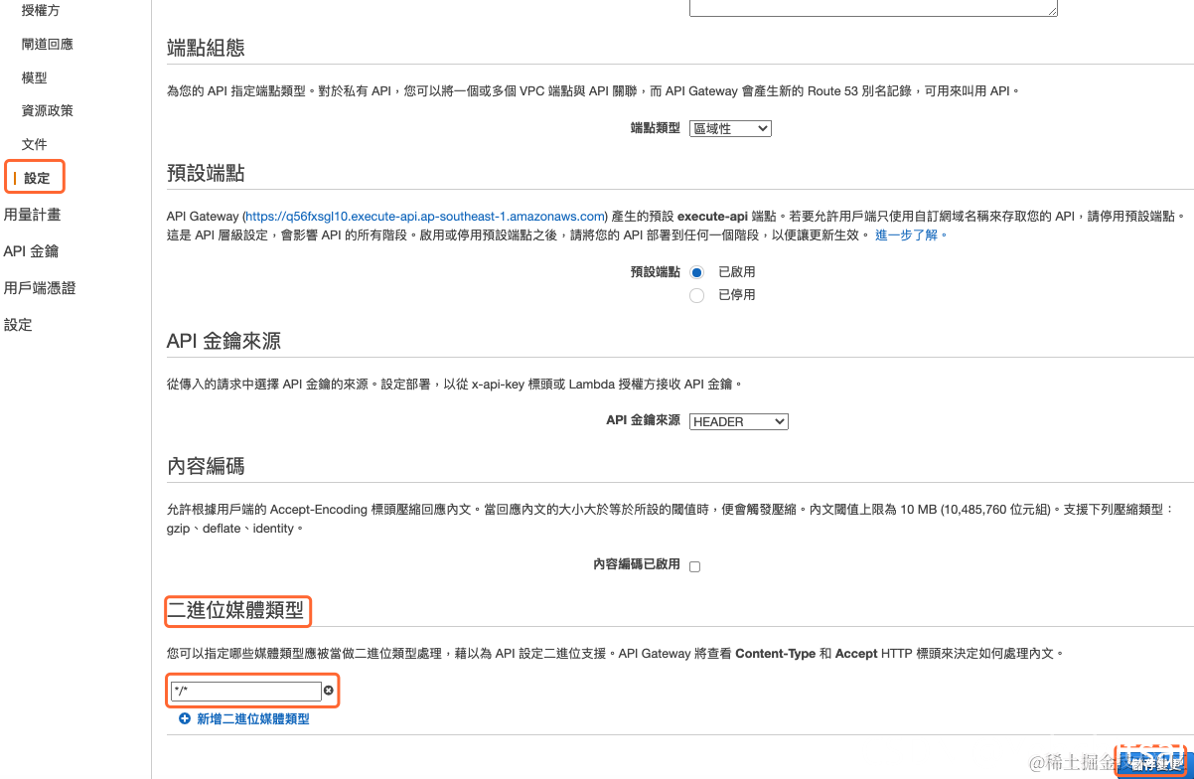
Task: Open the 模型 section
Action: pyautogui.click(x=34, y=78)
